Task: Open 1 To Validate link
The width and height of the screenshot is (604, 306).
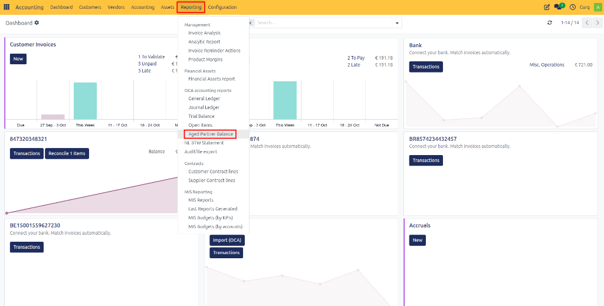Action: 152,57
